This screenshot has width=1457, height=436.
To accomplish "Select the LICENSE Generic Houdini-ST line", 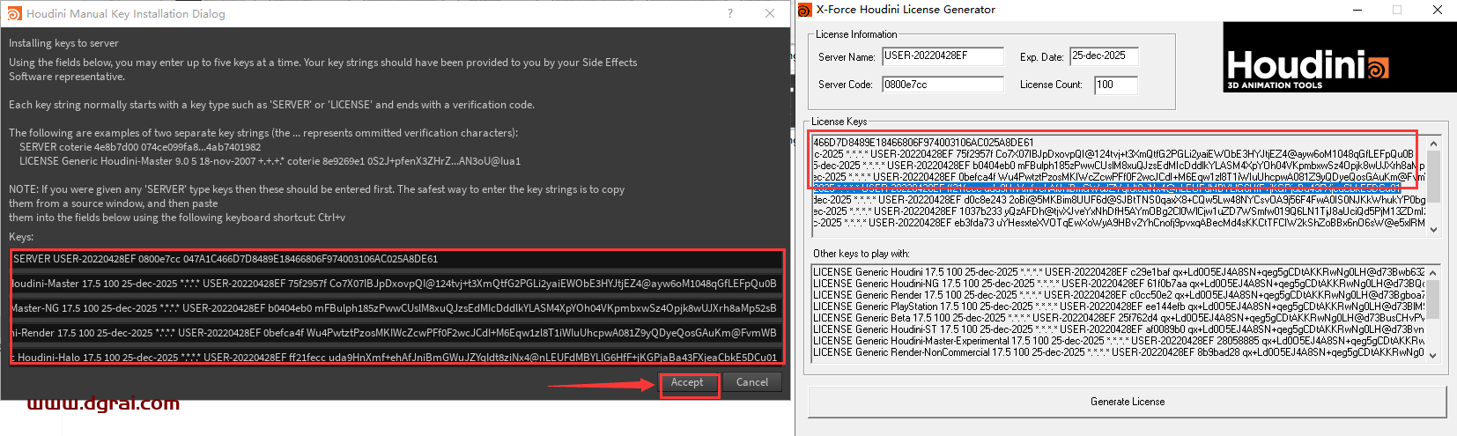I will pyautogui.click(x=1118, y=329).
